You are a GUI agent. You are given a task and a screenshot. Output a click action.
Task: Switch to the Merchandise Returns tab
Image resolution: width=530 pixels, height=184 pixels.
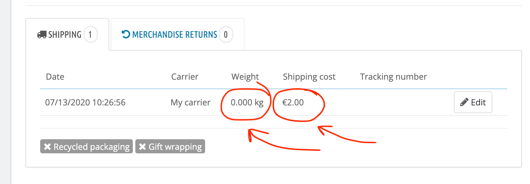[174, 35]
